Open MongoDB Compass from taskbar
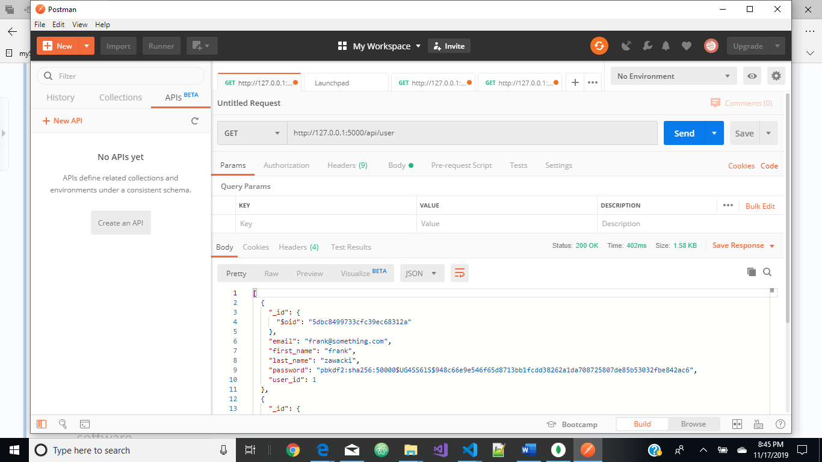 [558, 449]
